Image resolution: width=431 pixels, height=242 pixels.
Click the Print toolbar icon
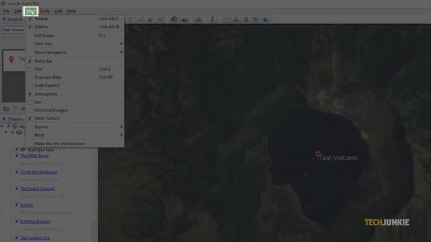click(x=236, y=19)
